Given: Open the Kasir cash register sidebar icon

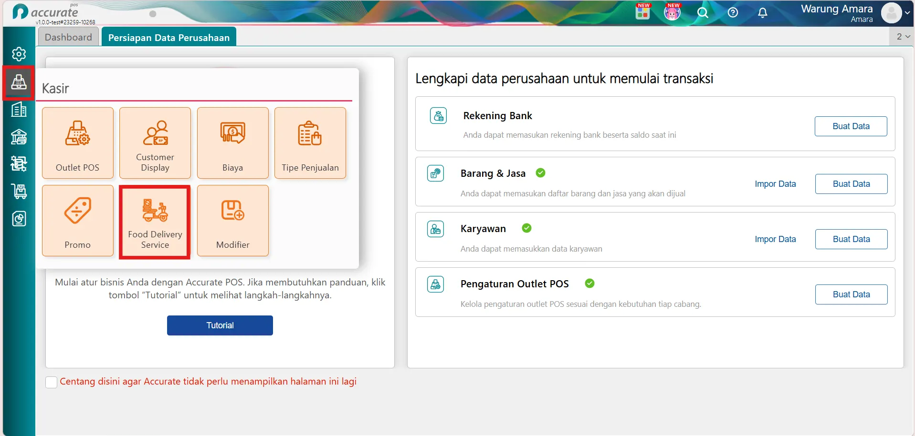Looking at the screenshot, I should click(19, 82).
